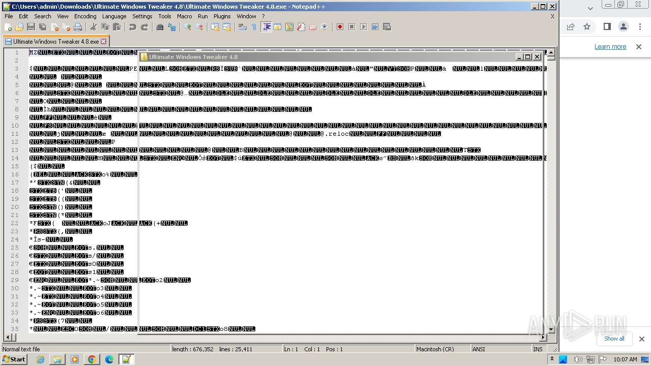
Task: Open the Encoding menu
Action: (85, 16)
